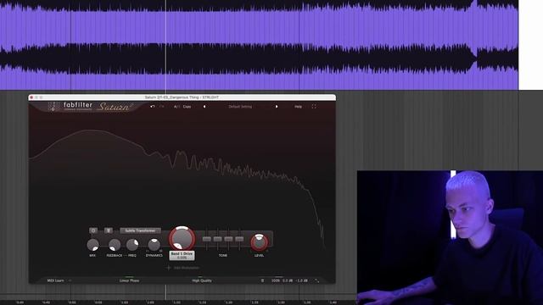
Task: Click the red Level knob
Action: [x=259, y=242]
